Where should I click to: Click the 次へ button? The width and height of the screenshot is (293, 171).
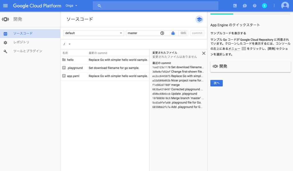216,83
